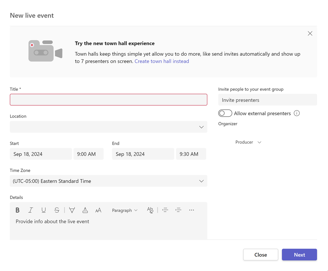Open the Time Zone dropdown
Viewport: 328px width, 271px height.
click(x=201, y=181)
